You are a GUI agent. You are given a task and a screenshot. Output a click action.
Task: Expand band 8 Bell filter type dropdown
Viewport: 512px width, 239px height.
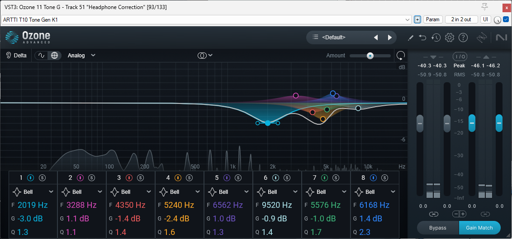pyautogui.click(x=393, y=192)
